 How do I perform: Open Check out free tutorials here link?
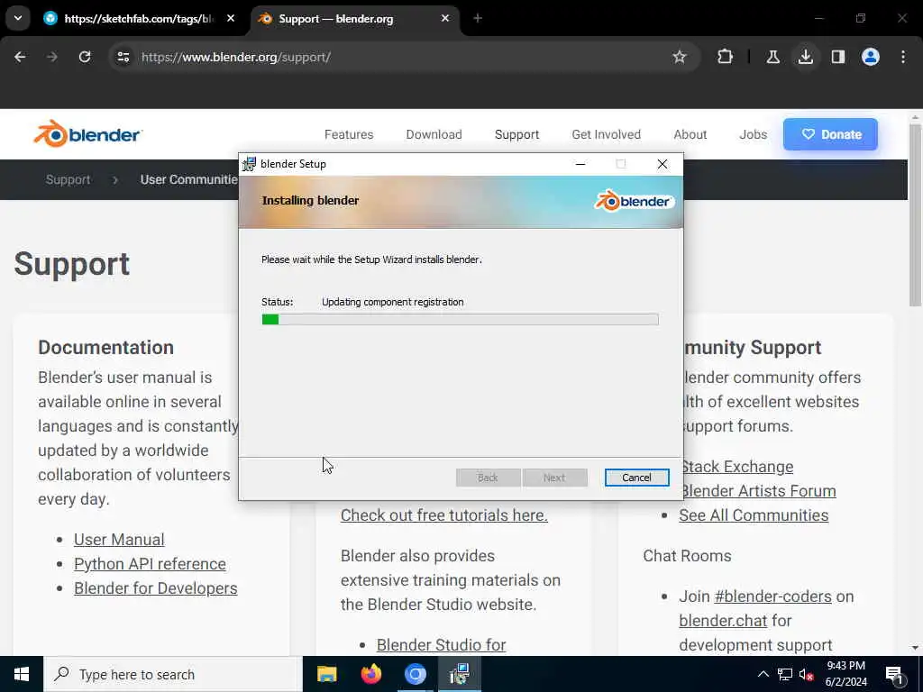click(443, 514)
